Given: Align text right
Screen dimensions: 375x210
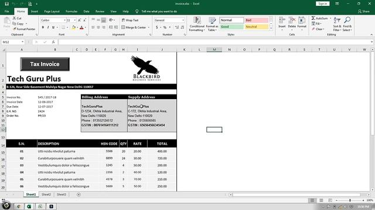Looking at the screenshot, I should [x=104, y=27].
